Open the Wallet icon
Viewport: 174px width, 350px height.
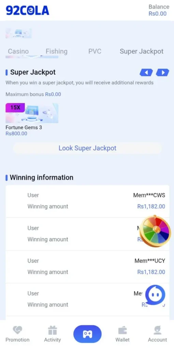[122, 331]
